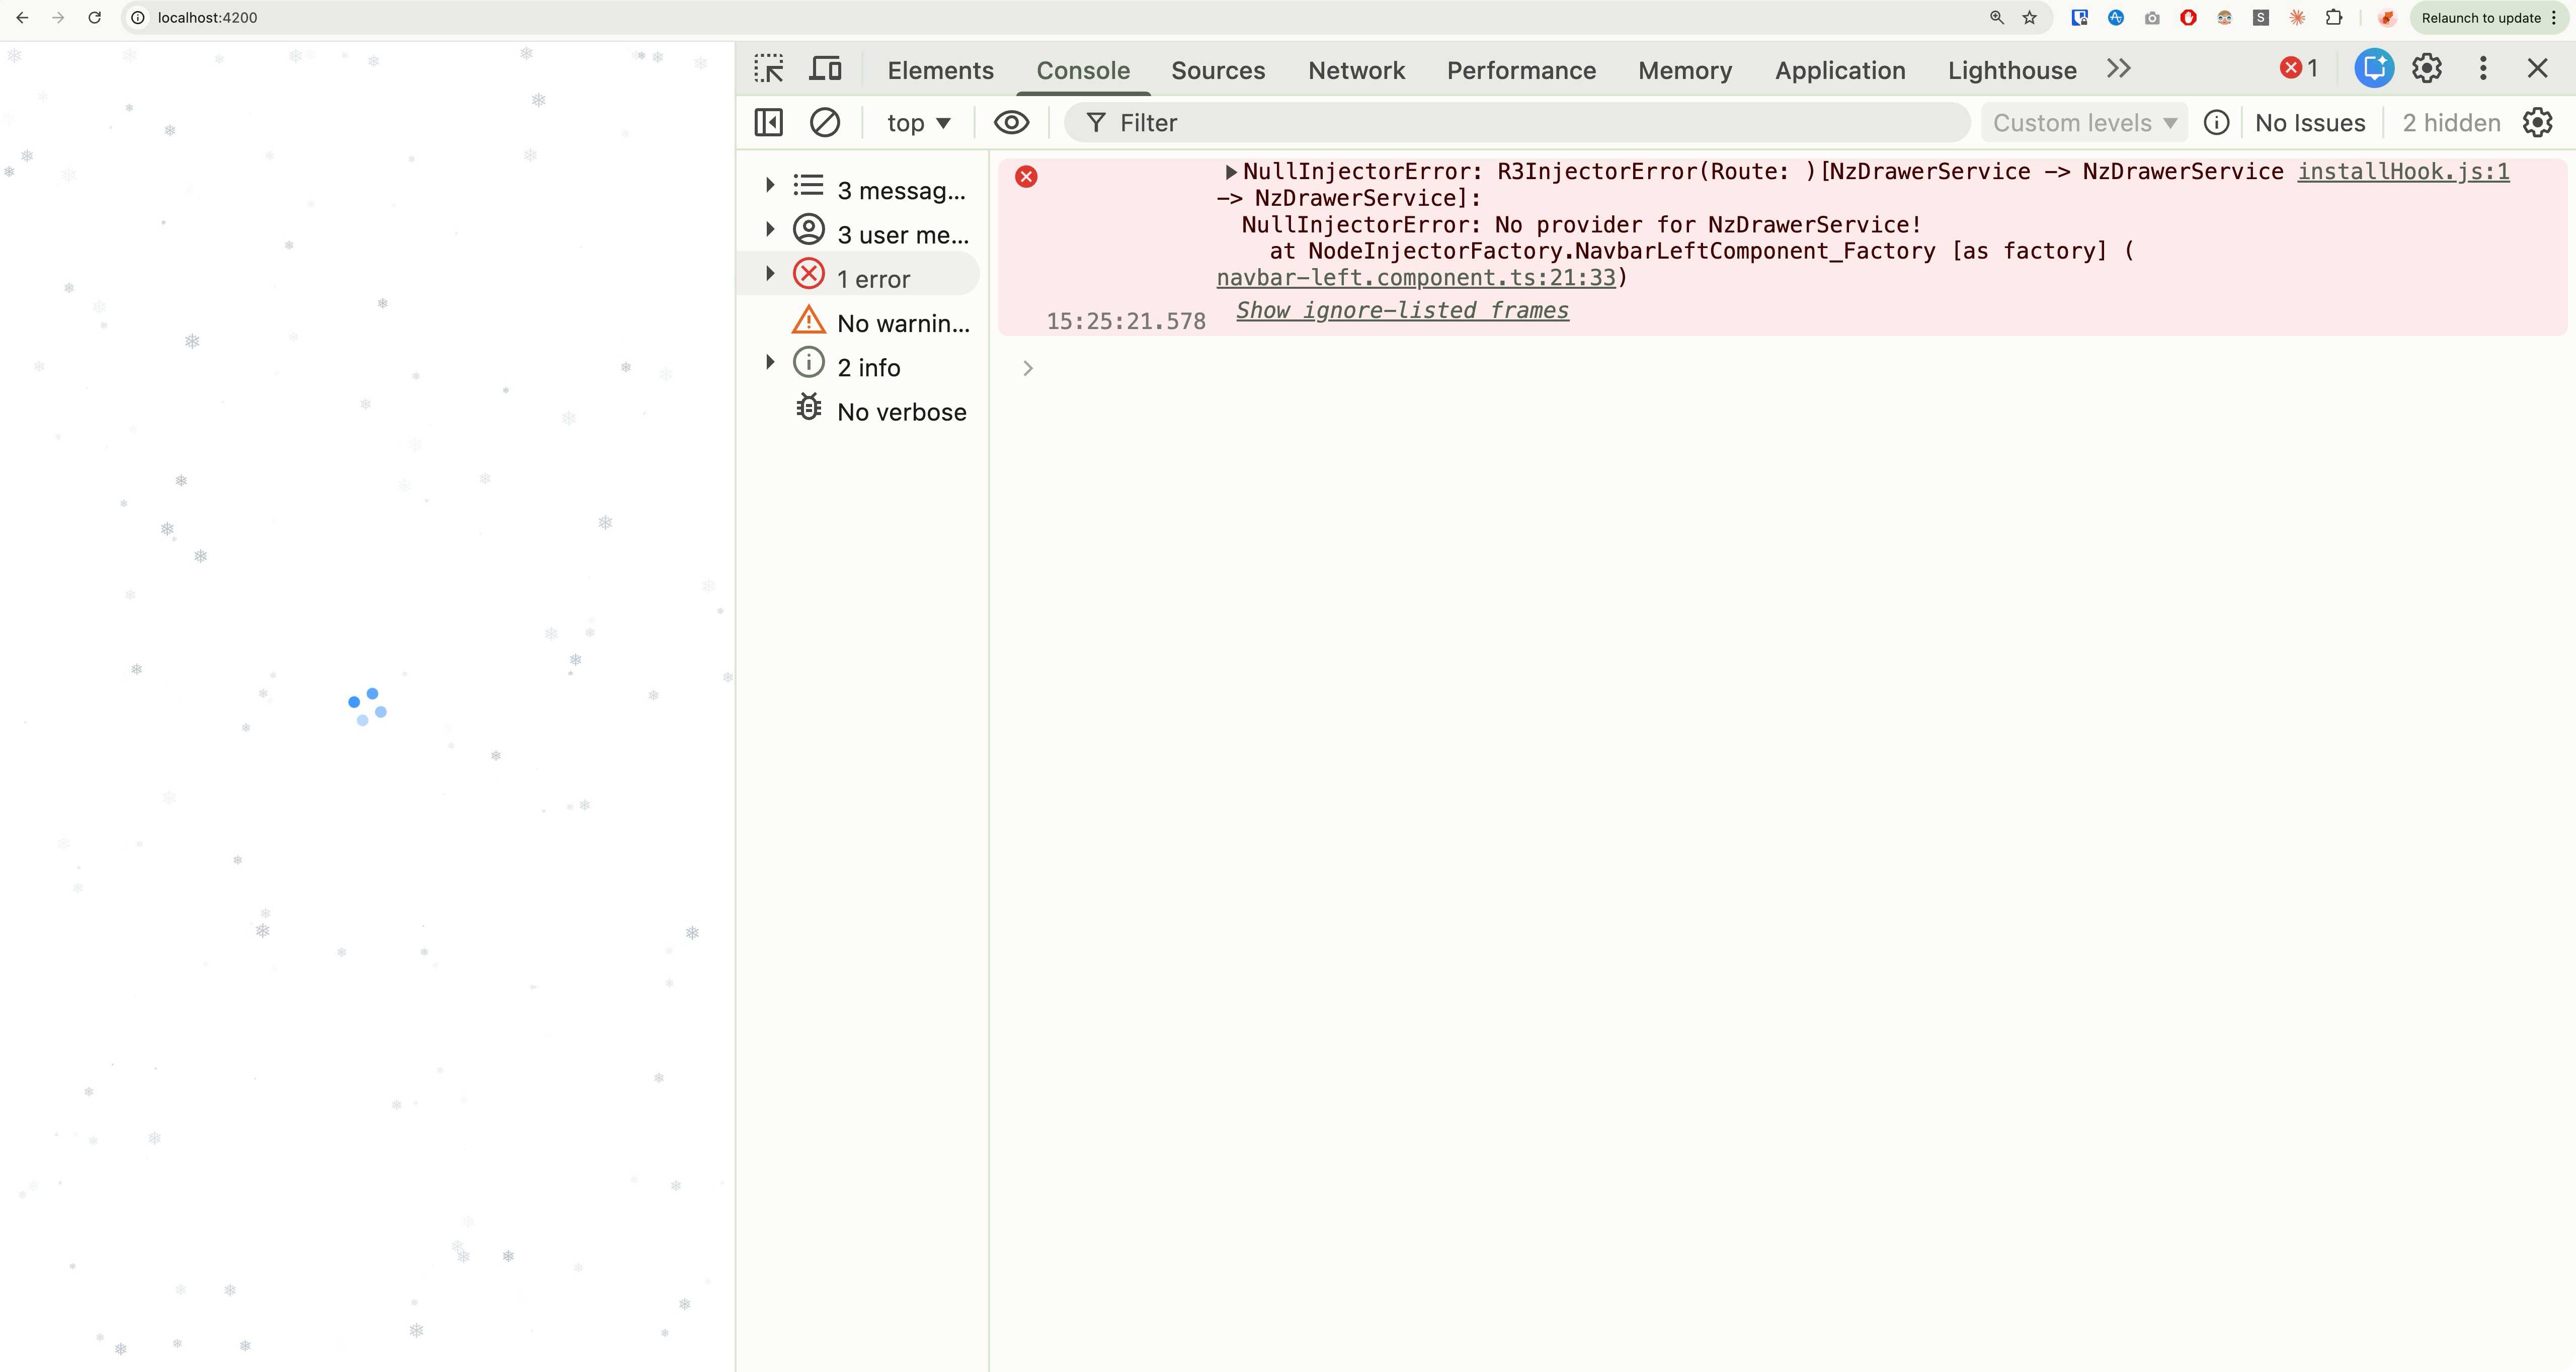This screenshot has height=1372, width=2576.
Task: Open live expression with the eye icon
Action: tap(1011, 122)
